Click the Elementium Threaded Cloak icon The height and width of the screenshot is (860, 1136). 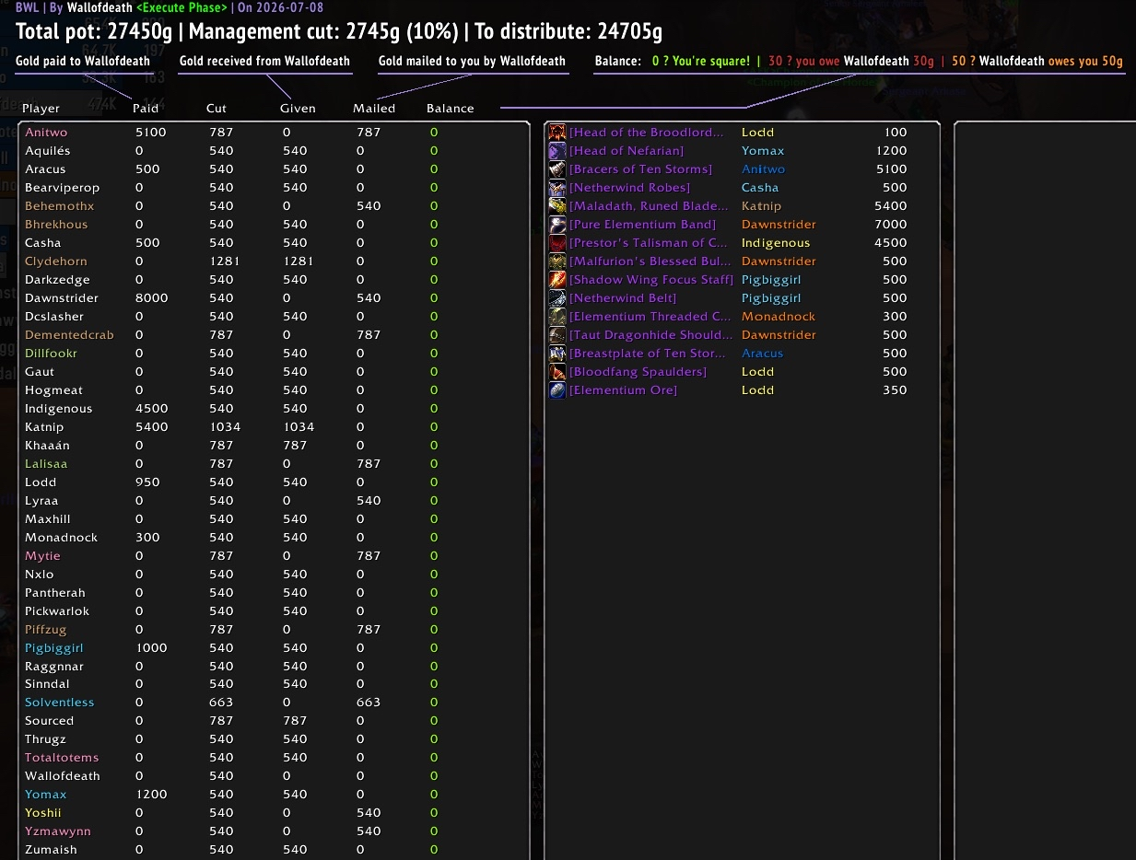557,317
